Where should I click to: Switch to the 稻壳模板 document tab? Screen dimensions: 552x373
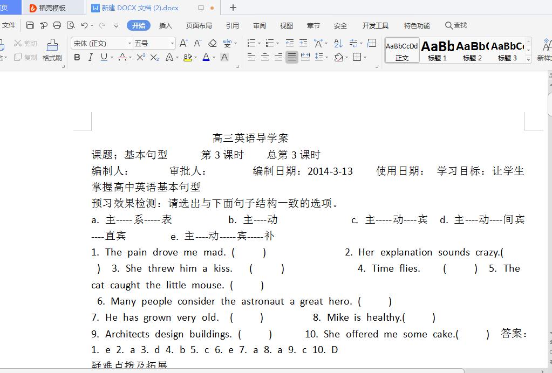point(53,8)
